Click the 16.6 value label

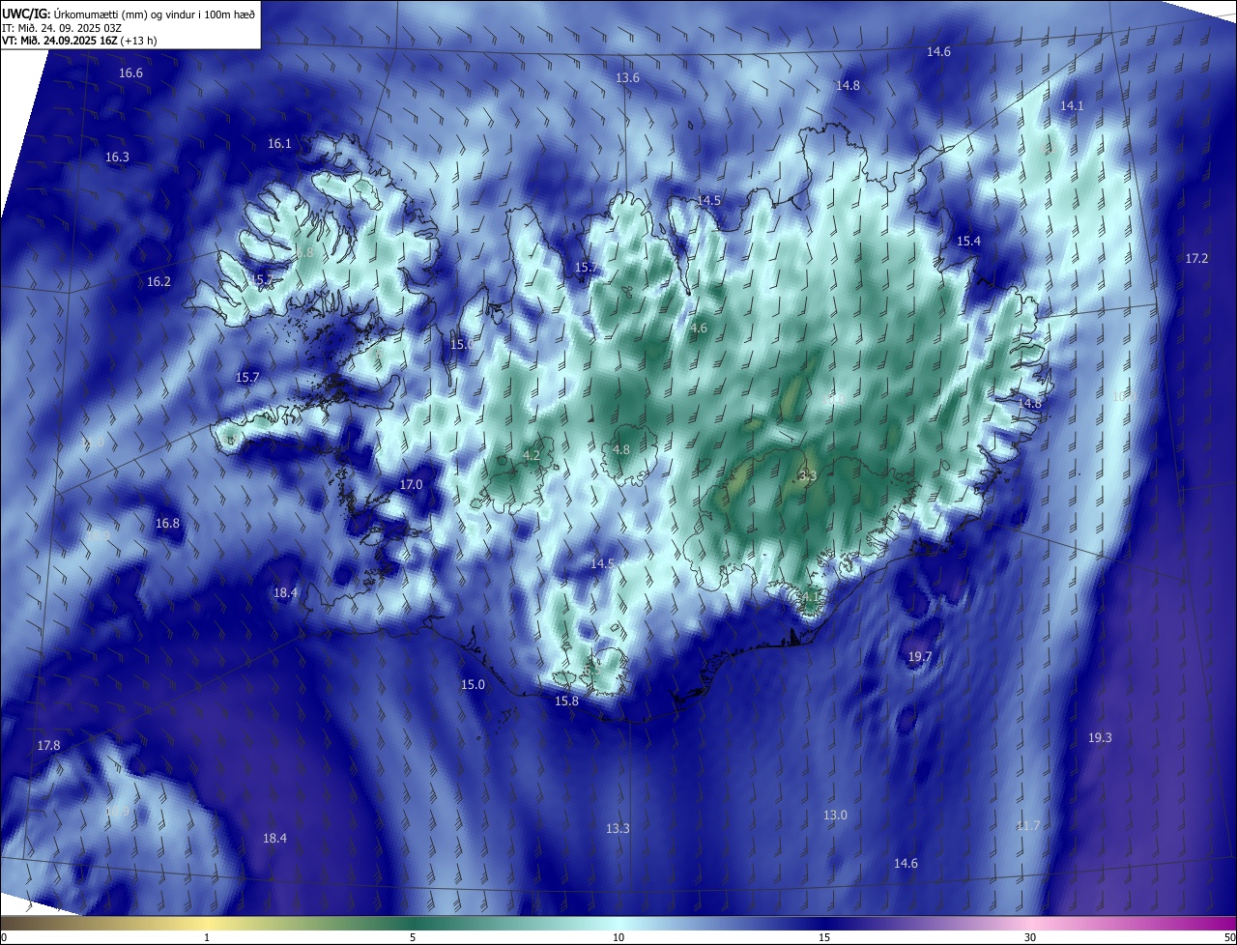coord(130,73)
